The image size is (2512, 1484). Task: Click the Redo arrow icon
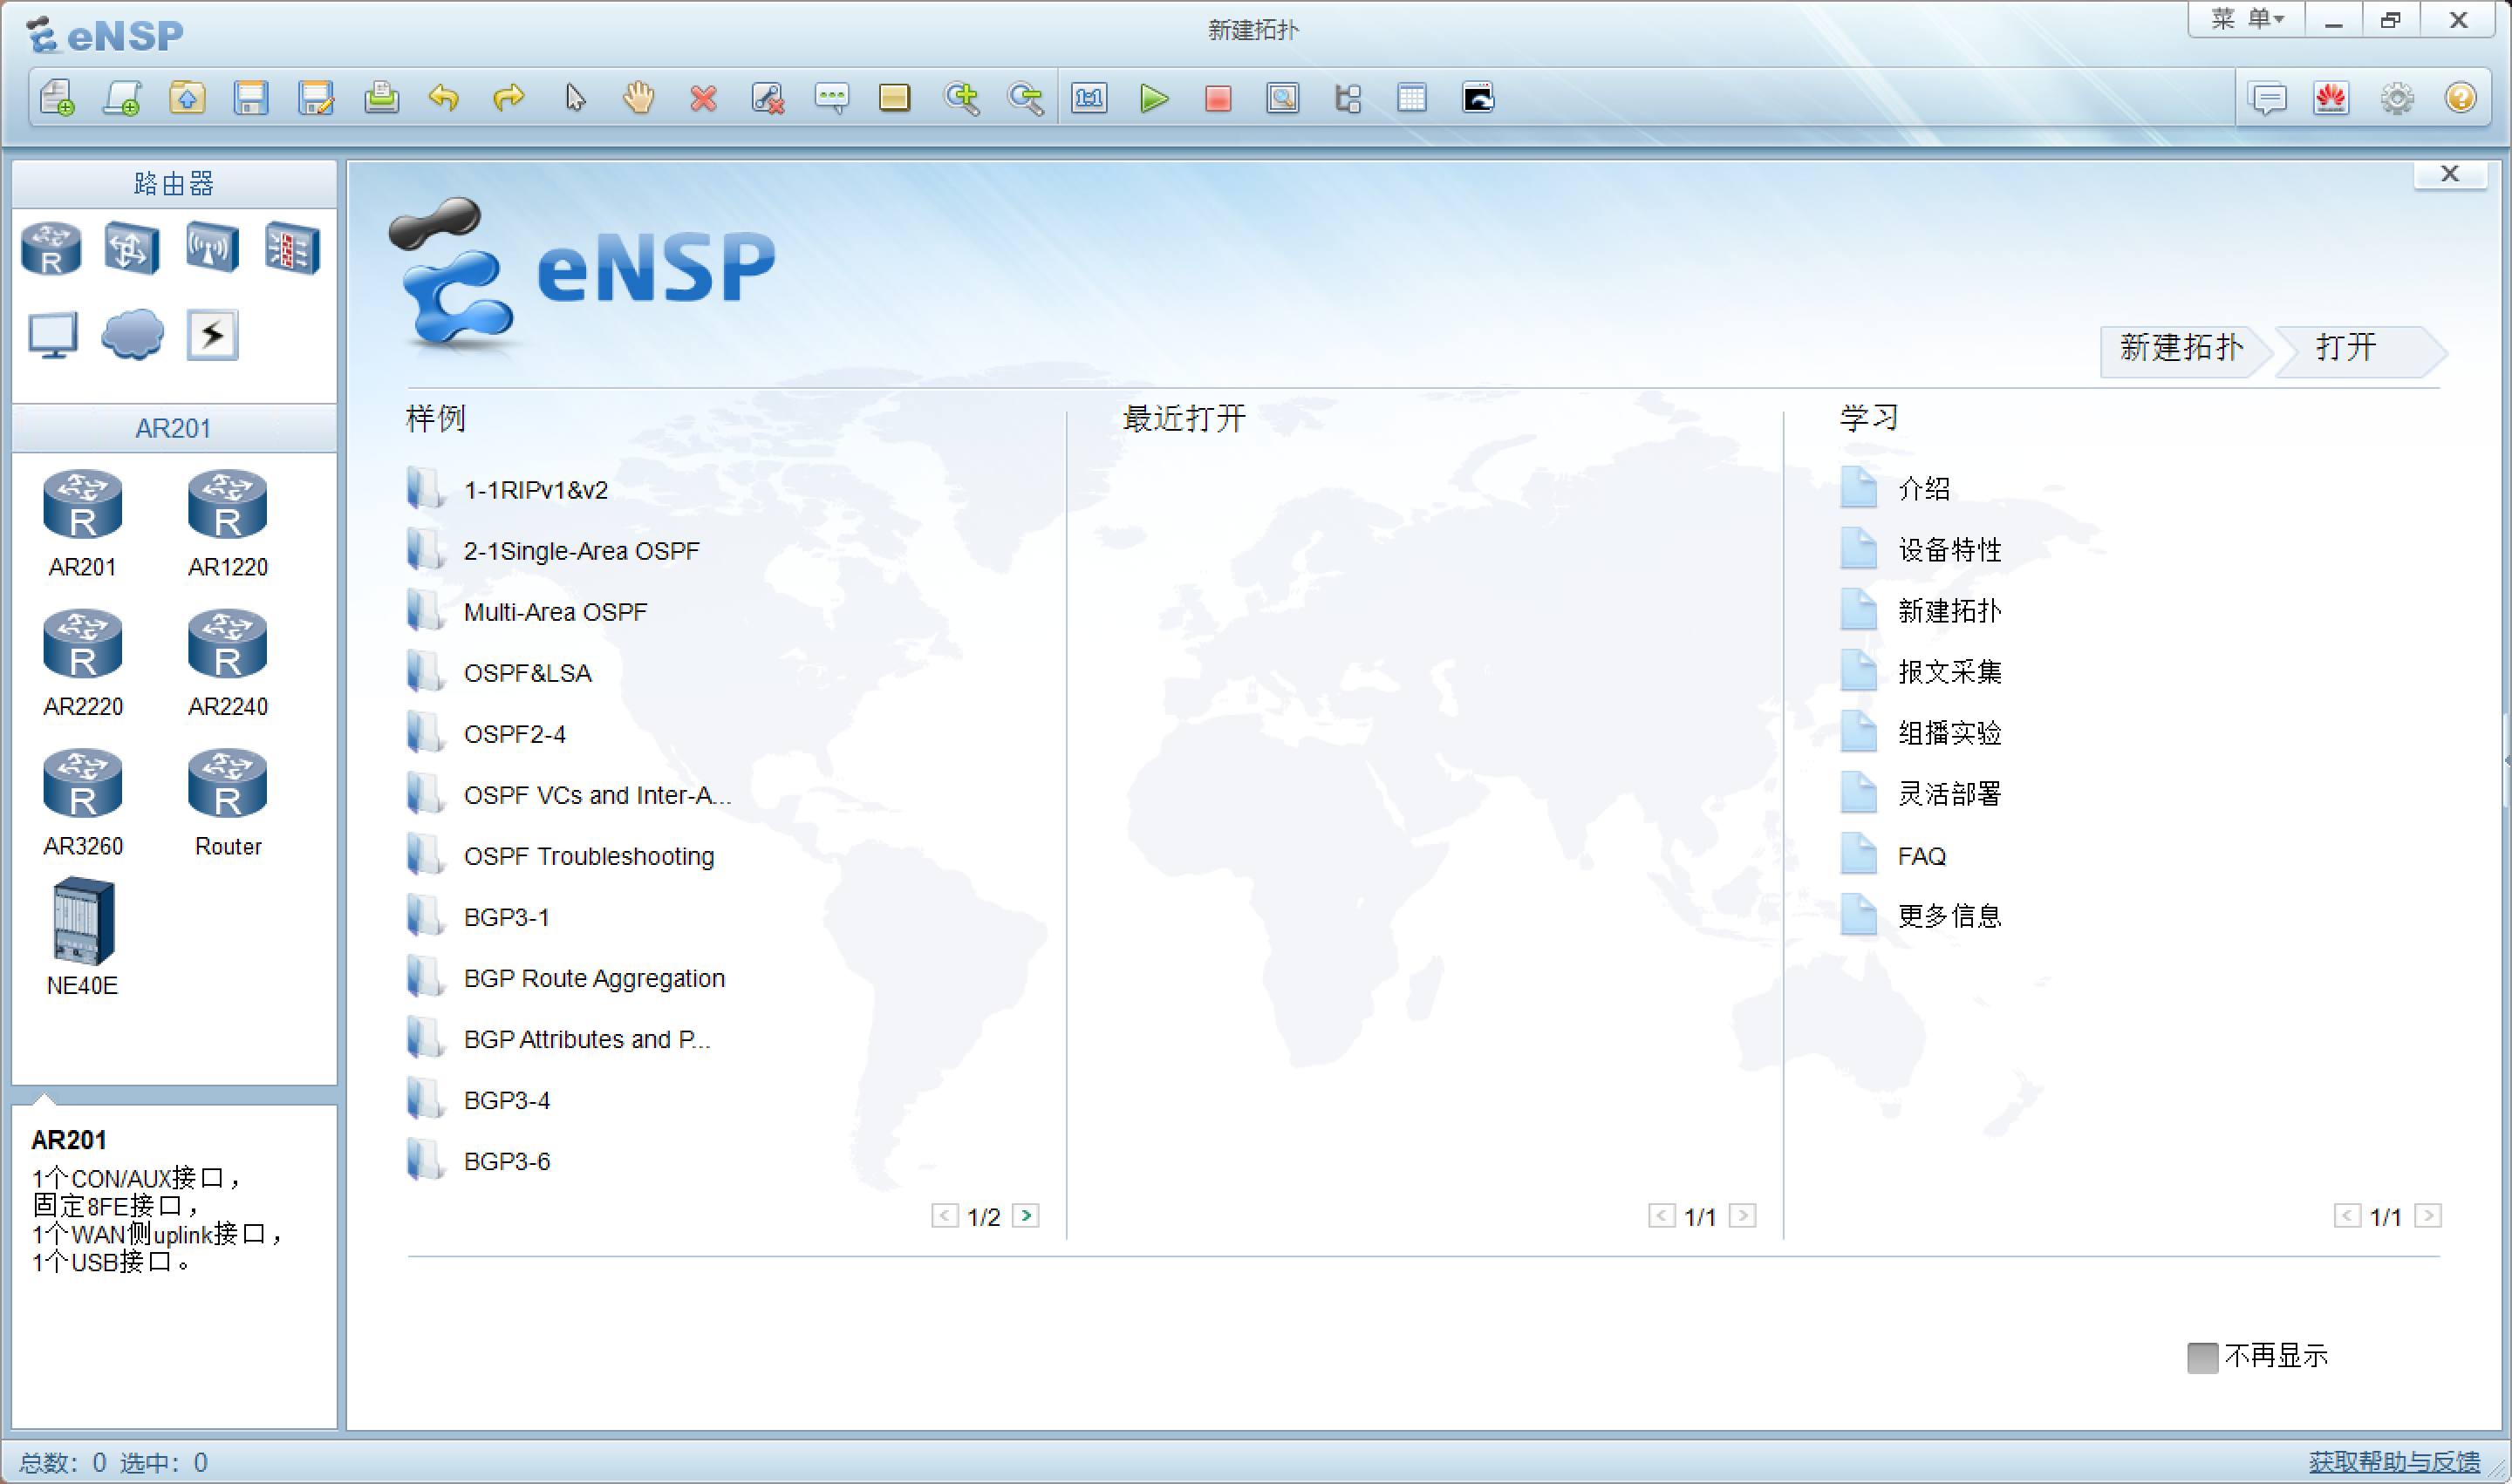509,98
